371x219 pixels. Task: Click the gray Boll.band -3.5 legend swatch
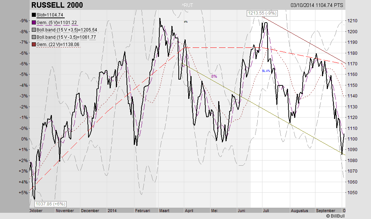tap(34, 37)
